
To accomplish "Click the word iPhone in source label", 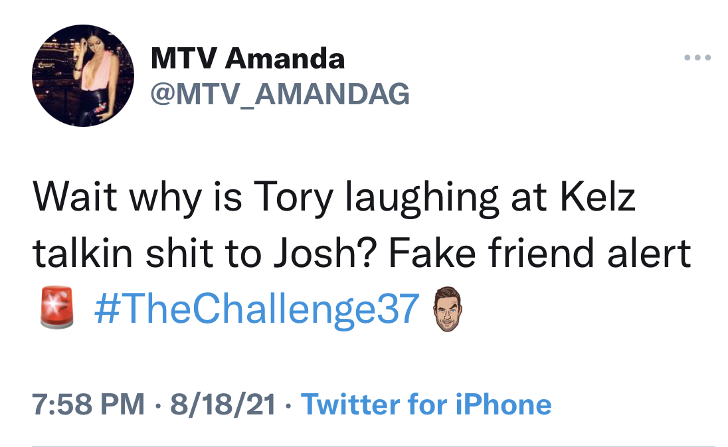I will pos(503,404).
